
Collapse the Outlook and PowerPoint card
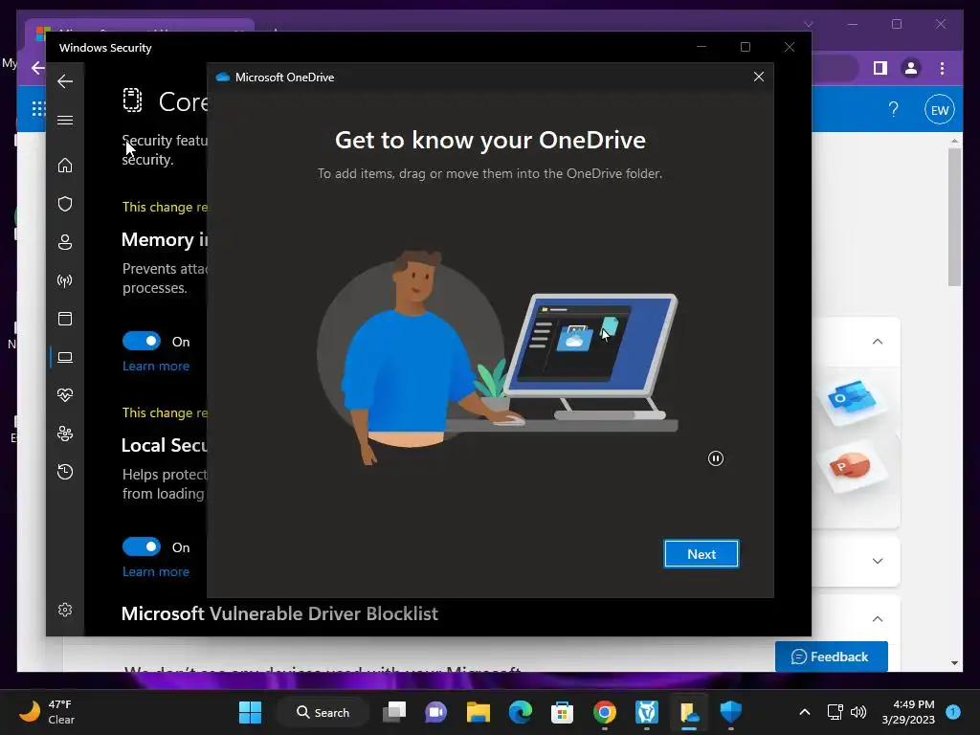[878, 342]
